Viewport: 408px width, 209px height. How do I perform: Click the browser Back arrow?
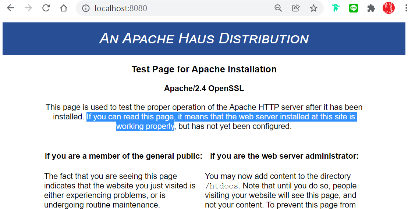11,8
